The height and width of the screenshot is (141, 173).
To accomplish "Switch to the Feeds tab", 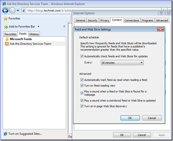I will [23, 34].
